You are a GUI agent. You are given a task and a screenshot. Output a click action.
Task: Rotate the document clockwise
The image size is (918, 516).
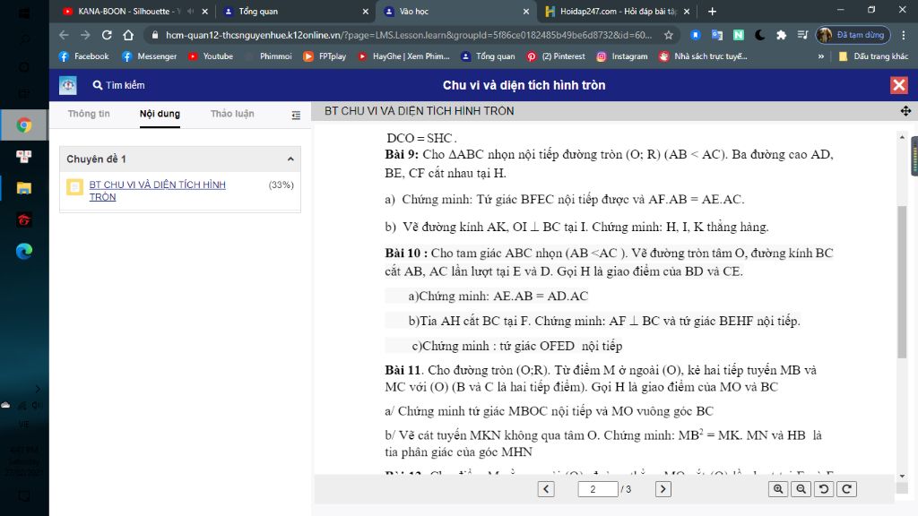[x=846, y=489]
